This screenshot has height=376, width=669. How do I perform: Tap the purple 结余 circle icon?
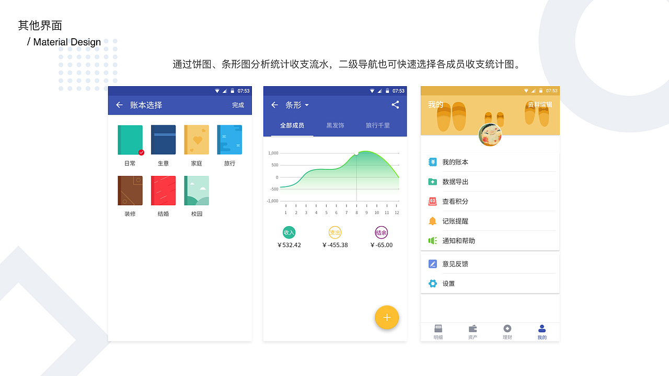click(x=382, y=232)
